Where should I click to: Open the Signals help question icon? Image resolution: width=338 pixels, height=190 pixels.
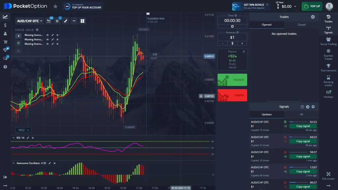pos(302,107)
